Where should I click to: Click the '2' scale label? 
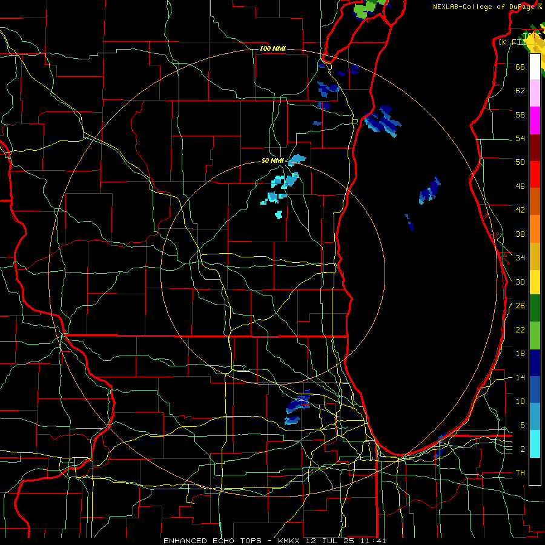click(x=523, y=449)
